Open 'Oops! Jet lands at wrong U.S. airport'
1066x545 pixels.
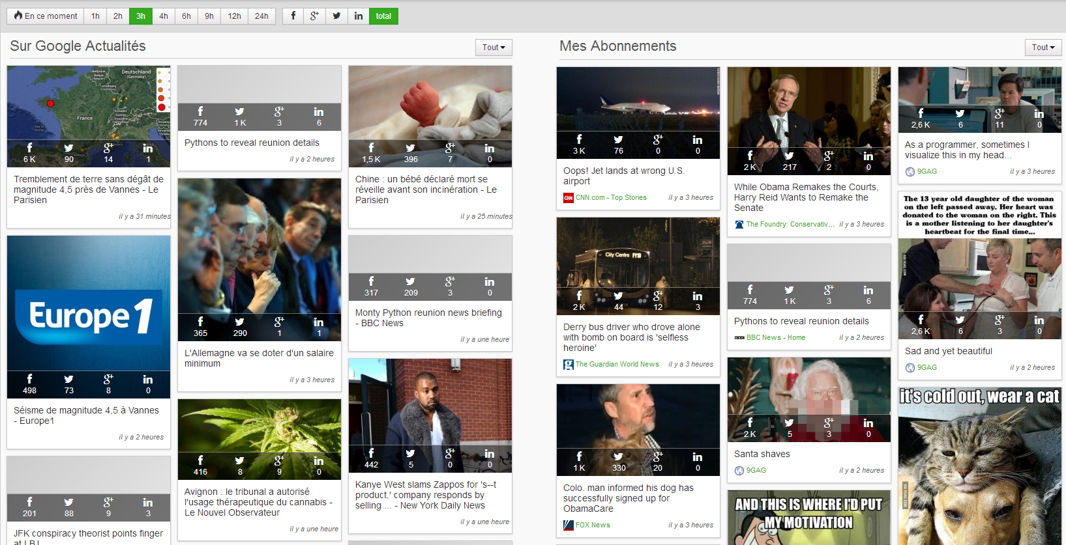[x=624, y=176]
